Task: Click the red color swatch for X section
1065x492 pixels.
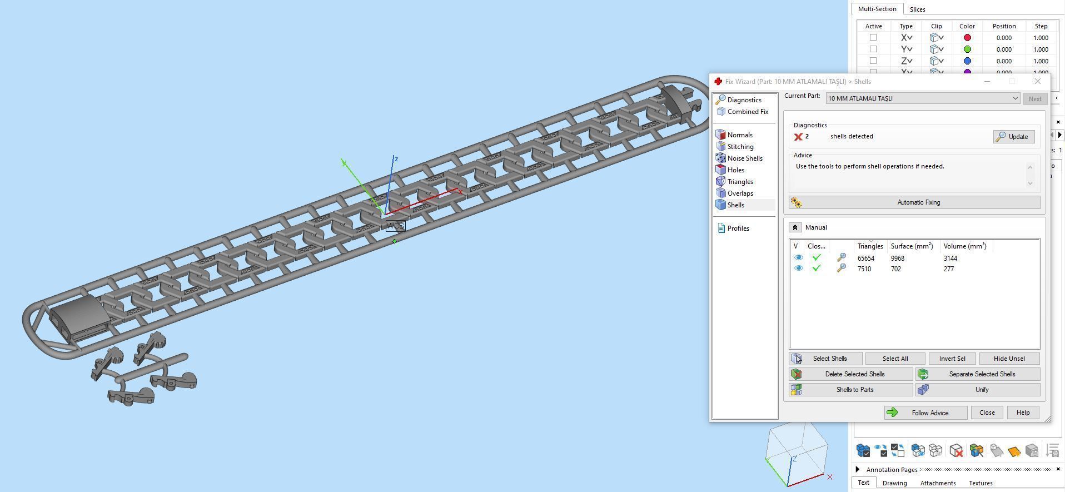Action: (x=967, y=38)
